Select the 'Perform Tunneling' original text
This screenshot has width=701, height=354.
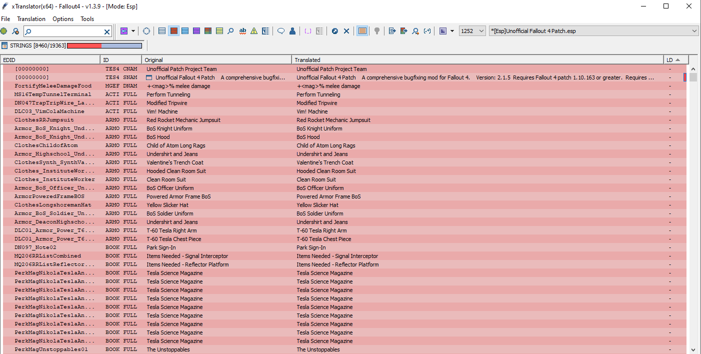pos(168,94)
